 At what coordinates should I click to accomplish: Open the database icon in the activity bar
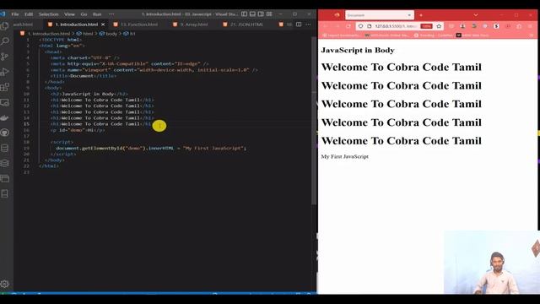coord(5,149)
